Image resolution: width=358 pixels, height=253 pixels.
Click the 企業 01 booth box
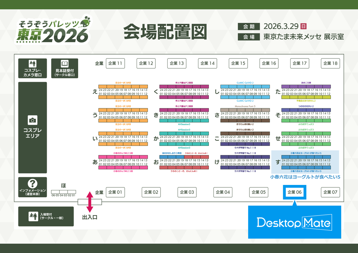coord(115,192)
